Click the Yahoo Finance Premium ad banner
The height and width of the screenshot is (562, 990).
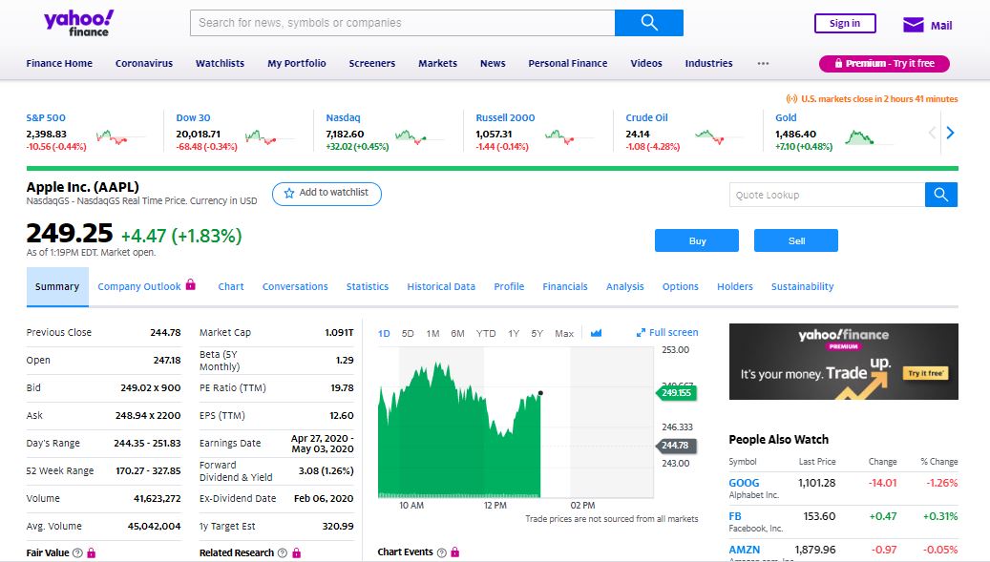(844, 362)
